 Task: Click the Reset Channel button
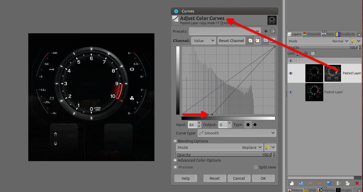231,40
